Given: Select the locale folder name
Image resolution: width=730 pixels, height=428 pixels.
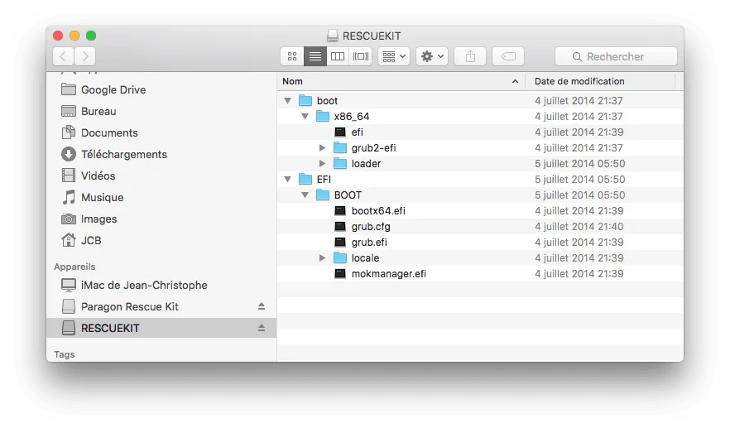Looking at the screenshot, I should point(366,258).
